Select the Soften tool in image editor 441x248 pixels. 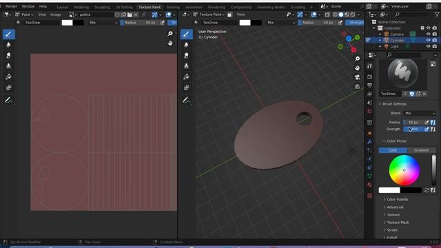tap(8, 45)
